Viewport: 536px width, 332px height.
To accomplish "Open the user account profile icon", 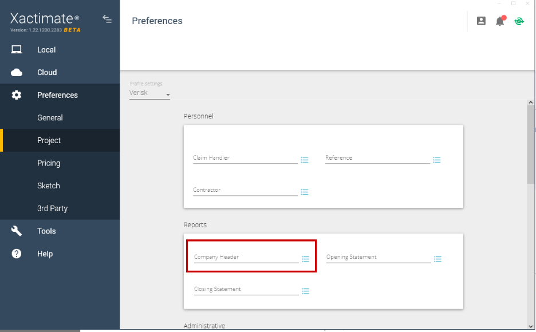I will pos(481,21).
